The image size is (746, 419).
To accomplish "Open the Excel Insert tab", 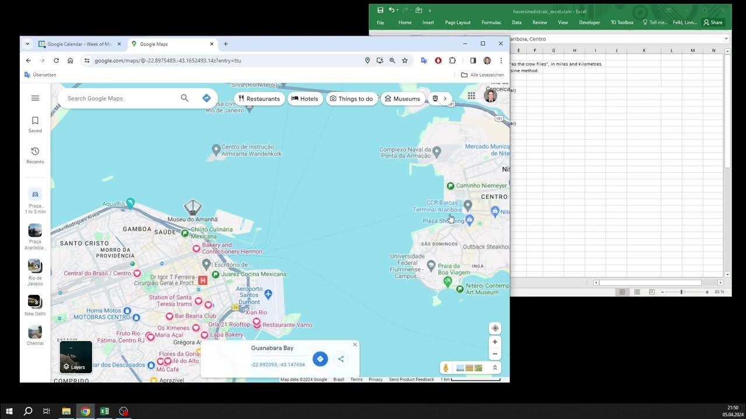I will pos(428,23).
